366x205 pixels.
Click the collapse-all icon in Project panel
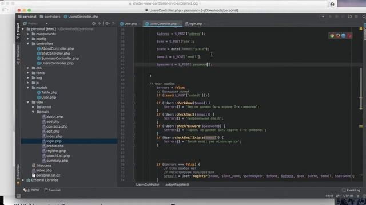pyautogui.click(x=99, y=24)
